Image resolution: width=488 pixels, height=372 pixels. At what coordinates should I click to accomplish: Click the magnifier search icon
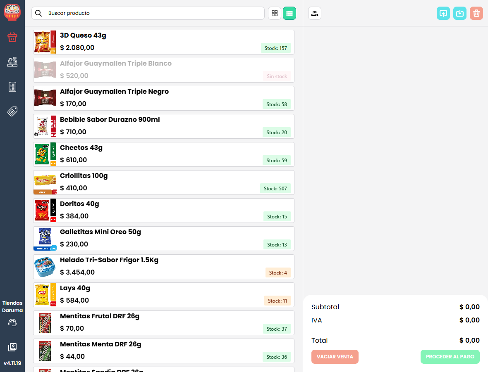[38, 13]
